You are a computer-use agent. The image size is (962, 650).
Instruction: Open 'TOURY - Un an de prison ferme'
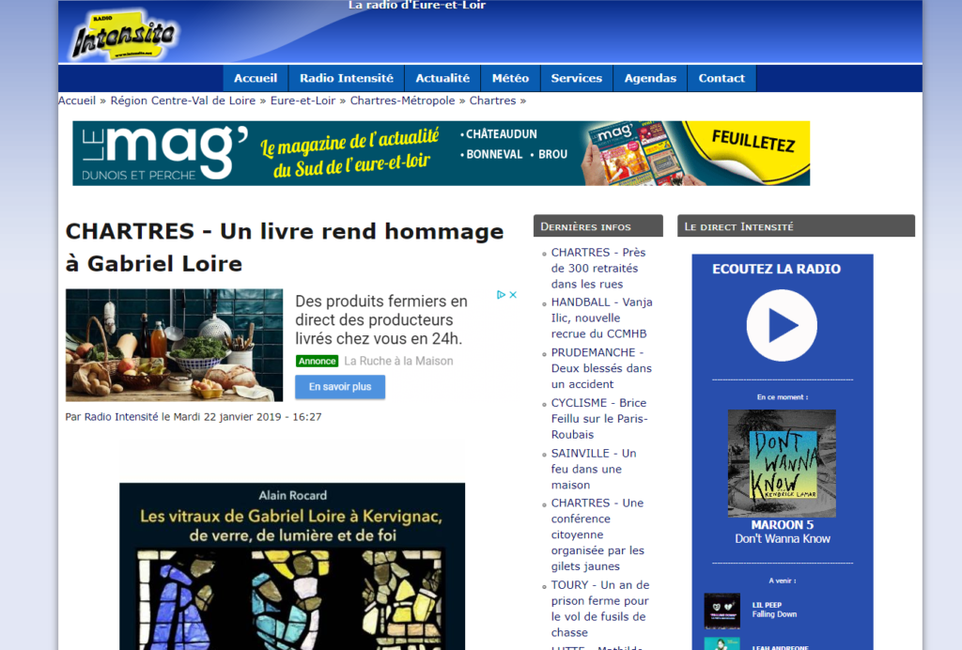[600, 609]
